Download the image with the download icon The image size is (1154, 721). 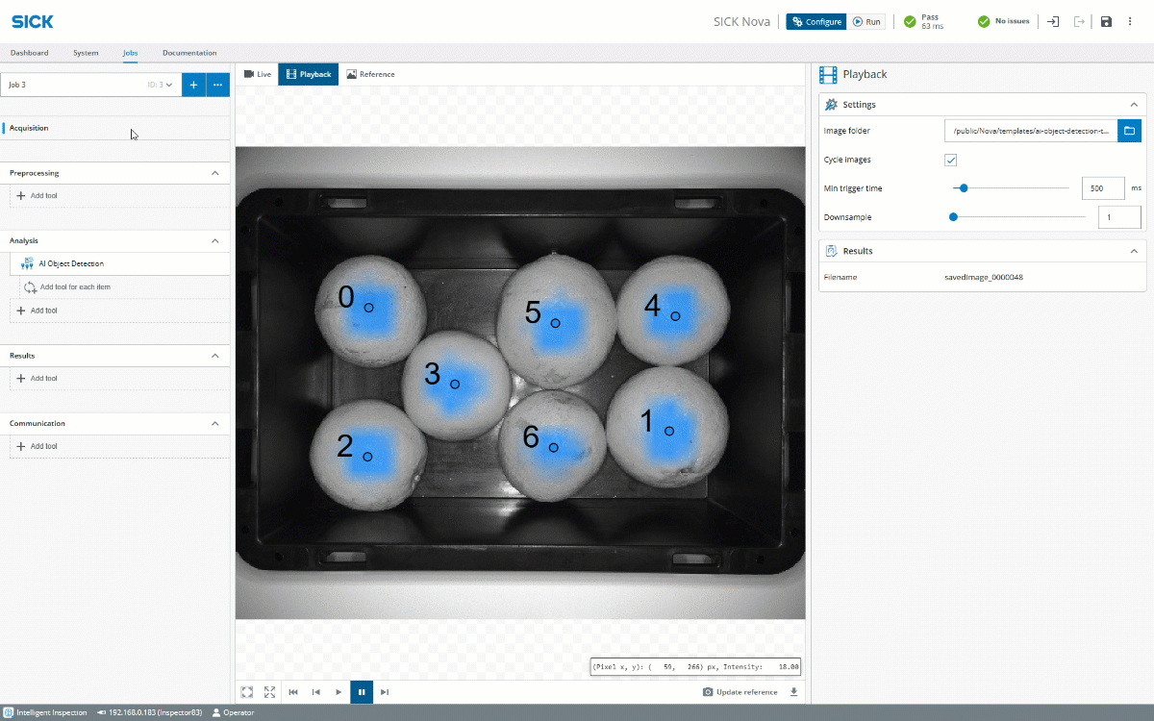point(794,692)
